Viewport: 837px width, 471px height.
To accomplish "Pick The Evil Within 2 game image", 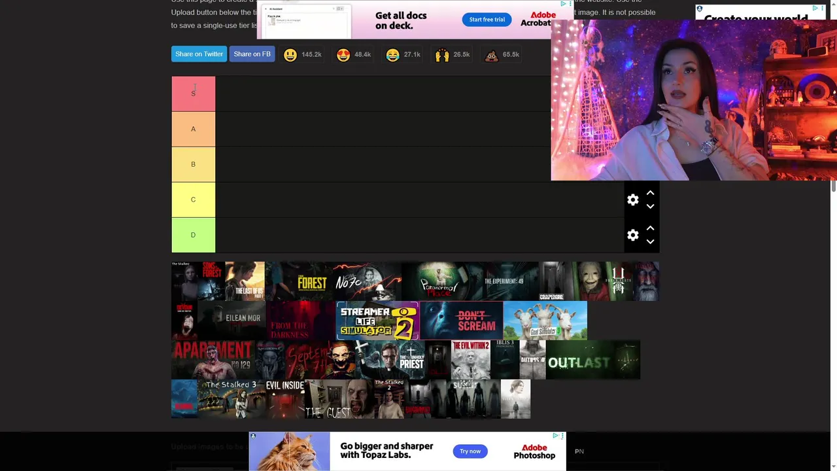I will 470,360.
